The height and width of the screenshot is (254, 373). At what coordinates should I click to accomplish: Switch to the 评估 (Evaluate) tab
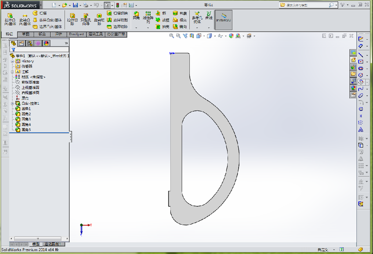pyautogui.click(x=58, y=34)
